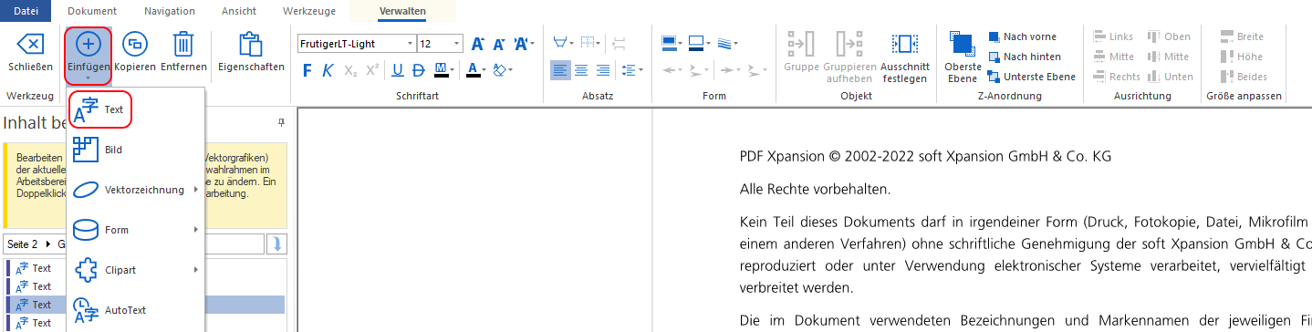The image size is (1312, 332).
Task: Switch to the Werkzeuge tab
Action: pos(309,11)
